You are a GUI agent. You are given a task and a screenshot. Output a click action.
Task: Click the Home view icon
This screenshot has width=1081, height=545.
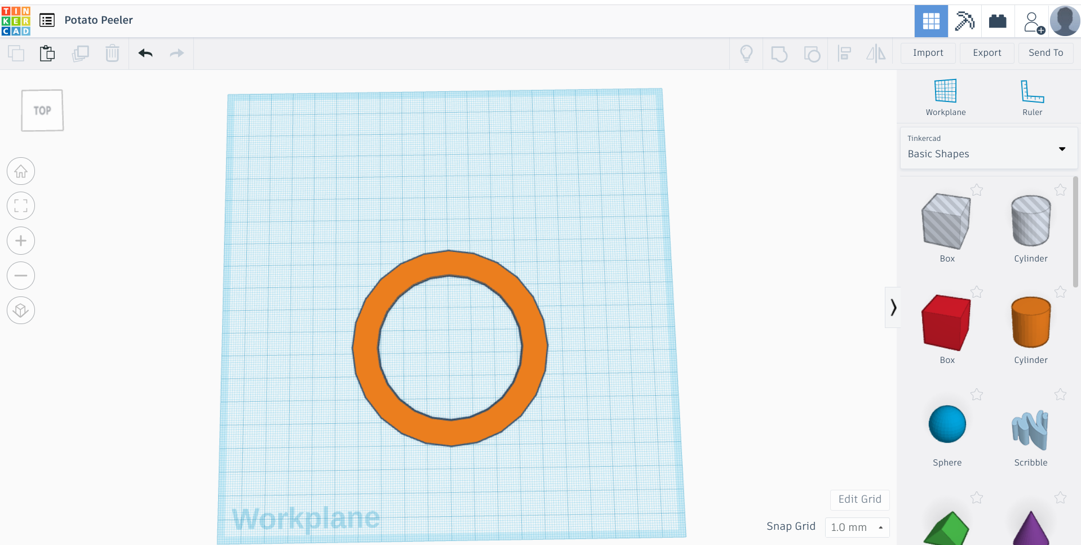21,171
